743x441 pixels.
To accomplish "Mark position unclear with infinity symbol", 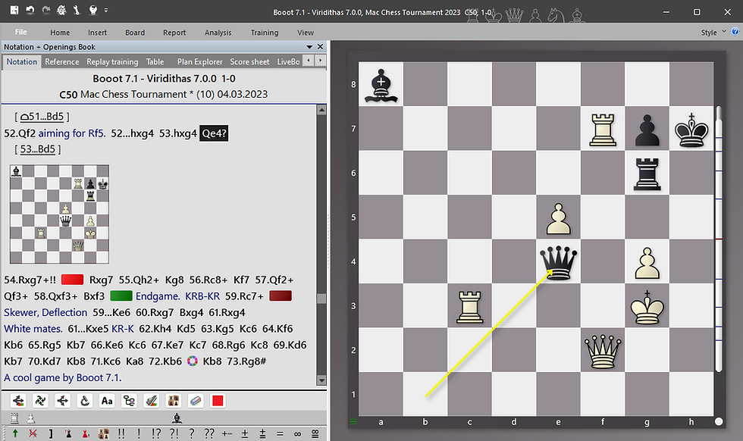I will (x=297, y=433).
